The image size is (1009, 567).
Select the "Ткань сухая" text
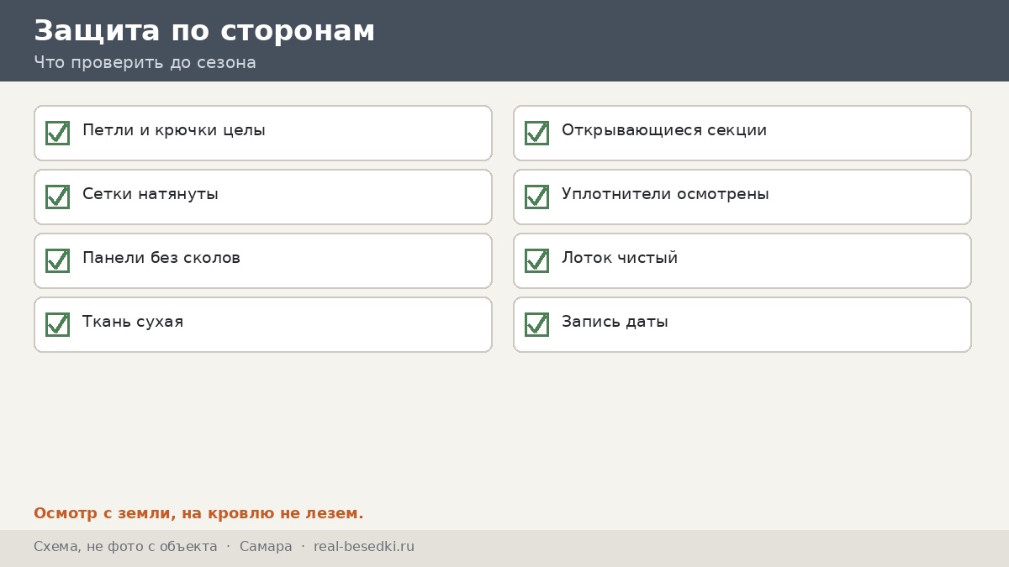pos(133,323)
